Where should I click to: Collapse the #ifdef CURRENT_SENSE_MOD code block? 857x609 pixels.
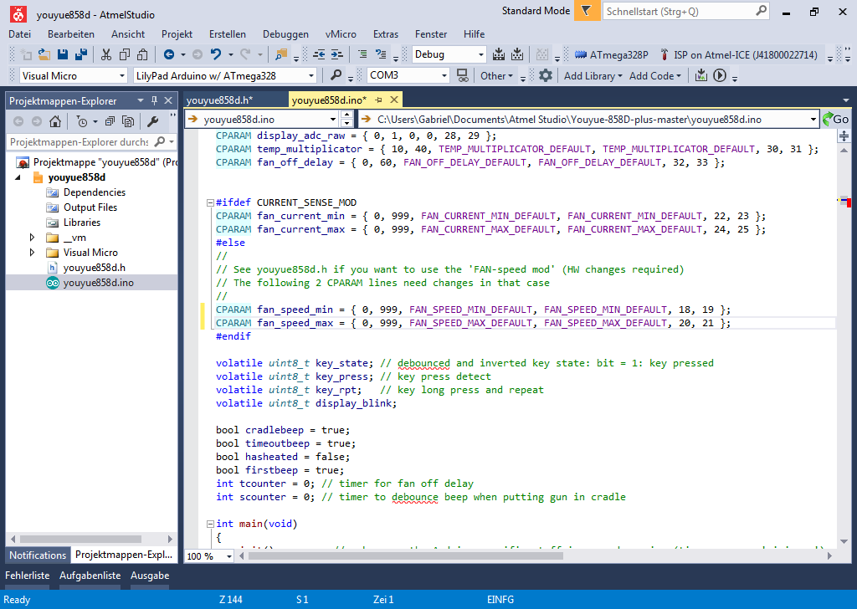point(209,202)
